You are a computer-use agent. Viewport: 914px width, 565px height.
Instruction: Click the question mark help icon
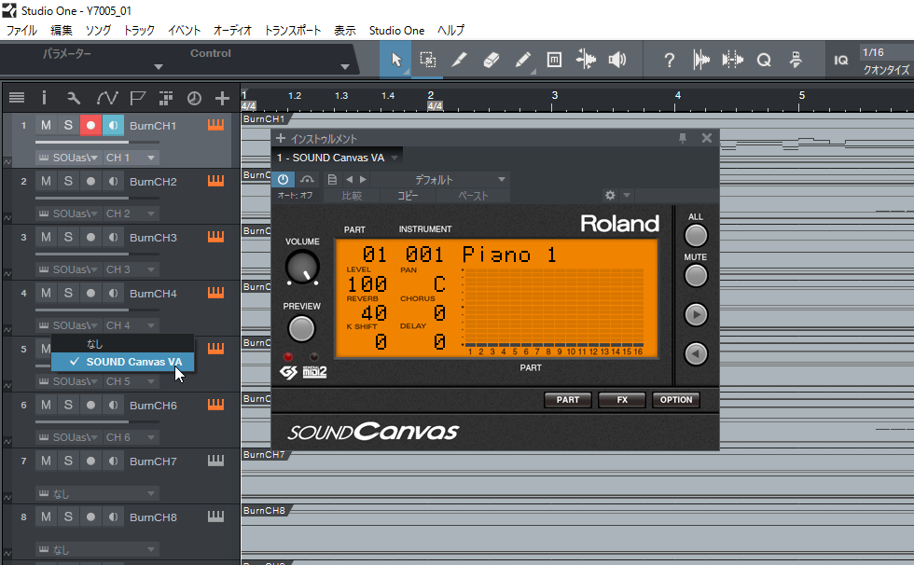click(x=670, y=60)
